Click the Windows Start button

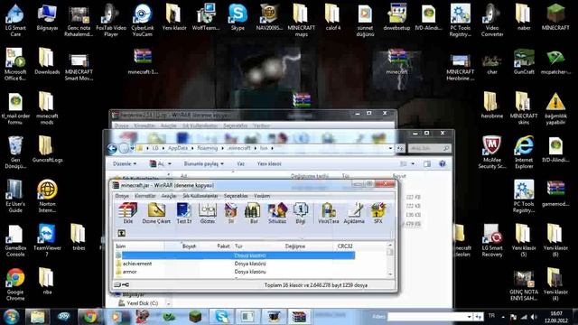click(x=11, y=317)
